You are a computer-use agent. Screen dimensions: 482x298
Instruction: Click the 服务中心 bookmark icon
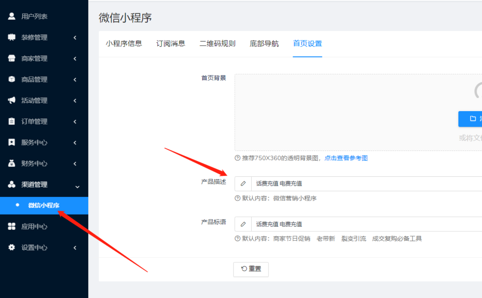[x=12, y=142]
